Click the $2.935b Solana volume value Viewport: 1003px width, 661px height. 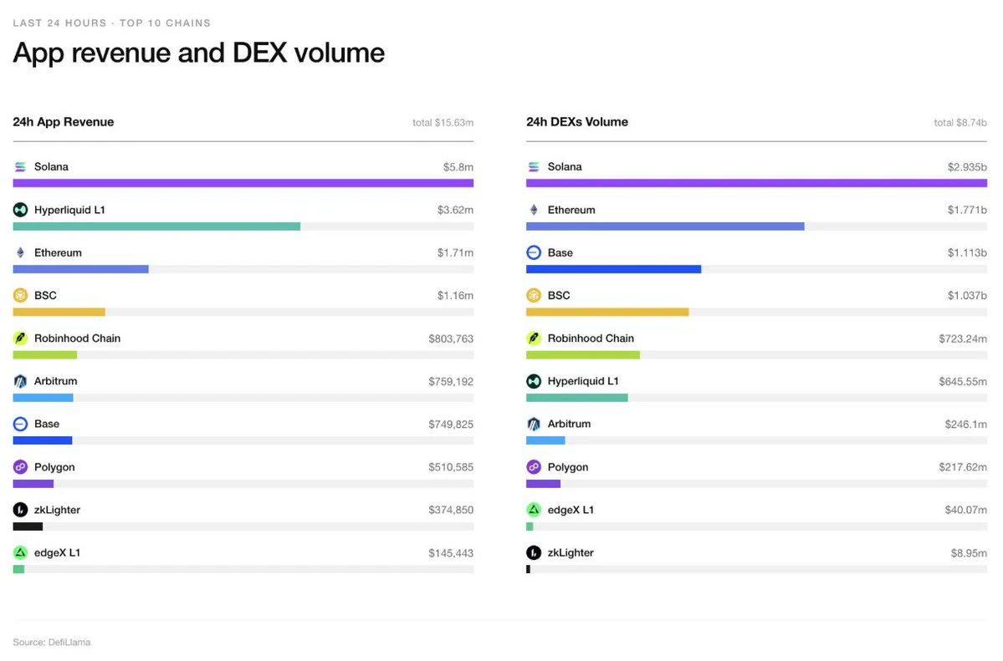[x=967, y=167]
